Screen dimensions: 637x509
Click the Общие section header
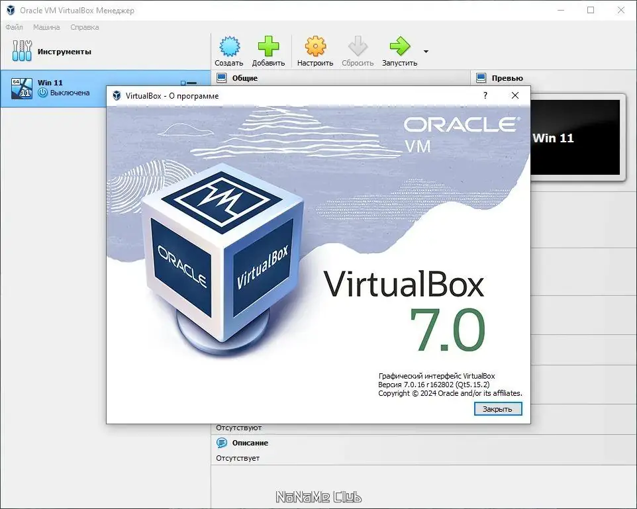[x=244, y=78]
